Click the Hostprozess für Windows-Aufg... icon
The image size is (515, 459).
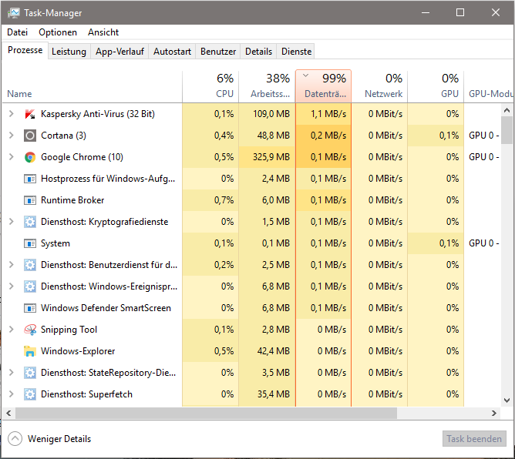pyautogui.click(x=30, y=179)
